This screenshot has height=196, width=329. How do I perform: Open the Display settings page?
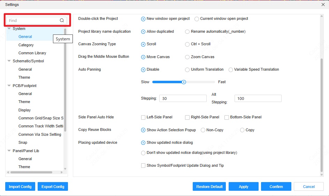coord(24,110)
